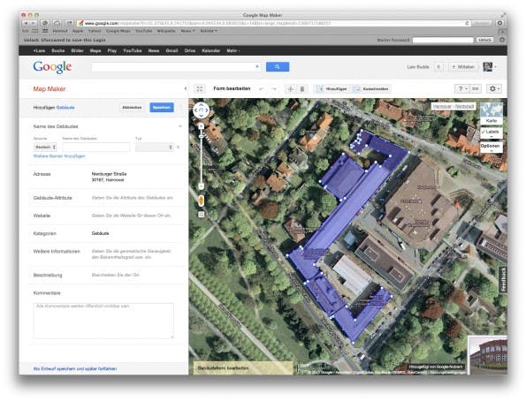Screen dimensions: 526x401
Task: Click Als Entwurf speichern link
Action: pos(75,369)
